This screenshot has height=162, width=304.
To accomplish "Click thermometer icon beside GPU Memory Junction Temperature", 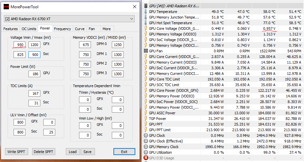I will pyautogui.click(x=146, y=17).
